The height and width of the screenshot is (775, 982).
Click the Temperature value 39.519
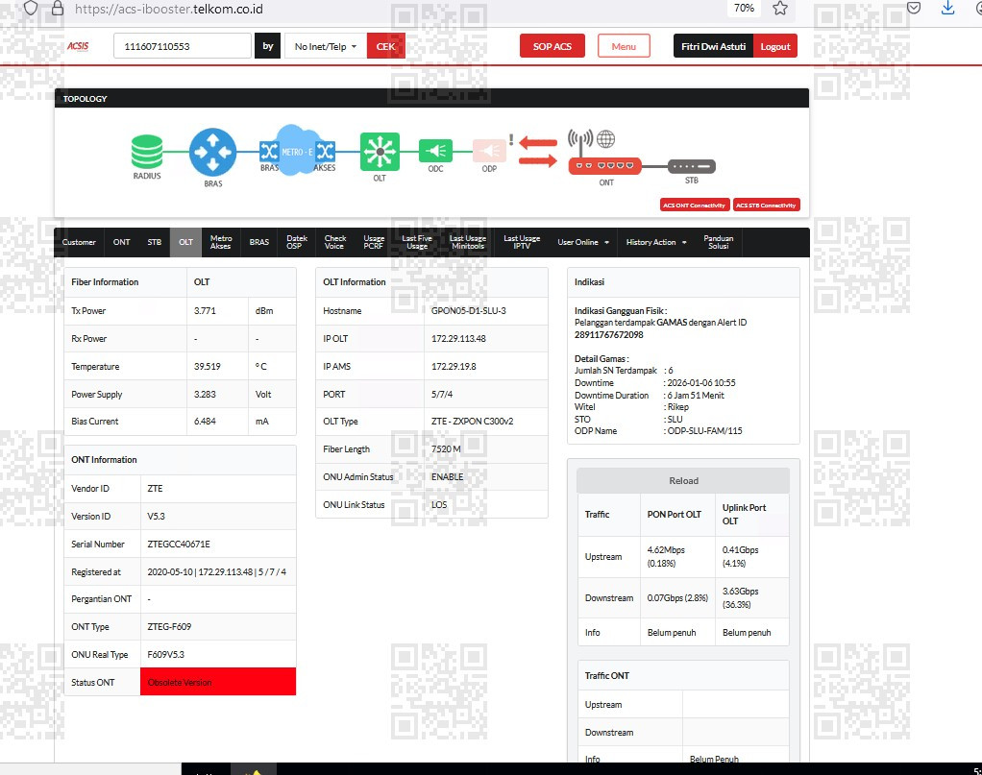[208, 367]
